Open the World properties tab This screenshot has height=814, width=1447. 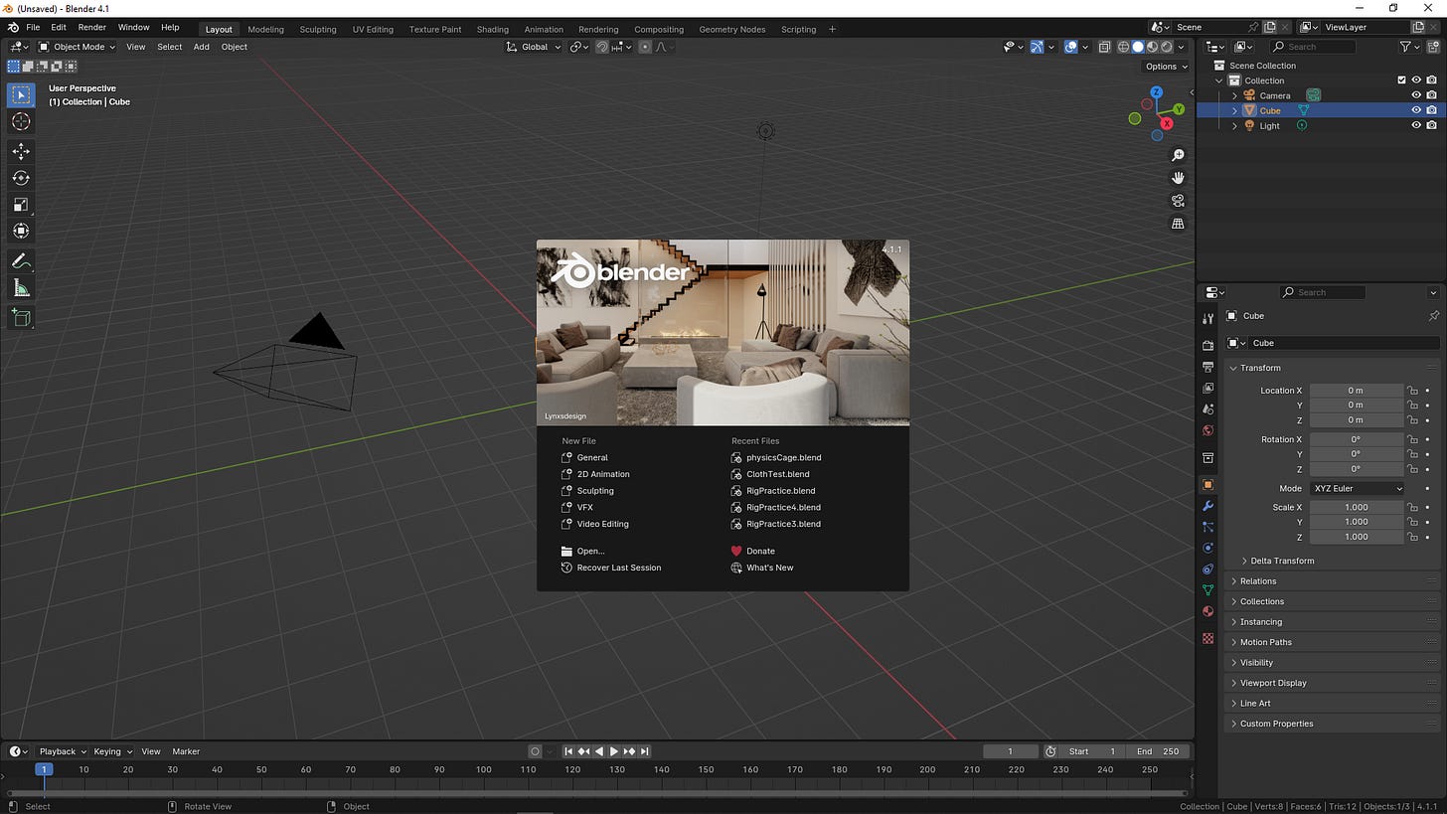coord(1207,430)
